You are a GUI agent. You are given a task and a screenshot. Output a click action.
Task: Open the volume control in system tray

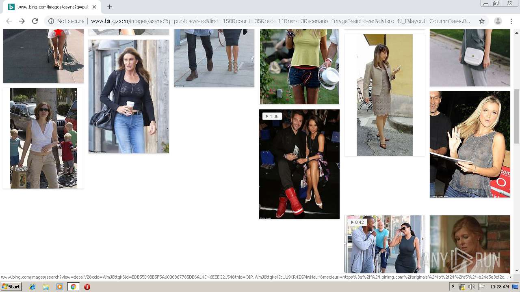[x=471, y=287]
